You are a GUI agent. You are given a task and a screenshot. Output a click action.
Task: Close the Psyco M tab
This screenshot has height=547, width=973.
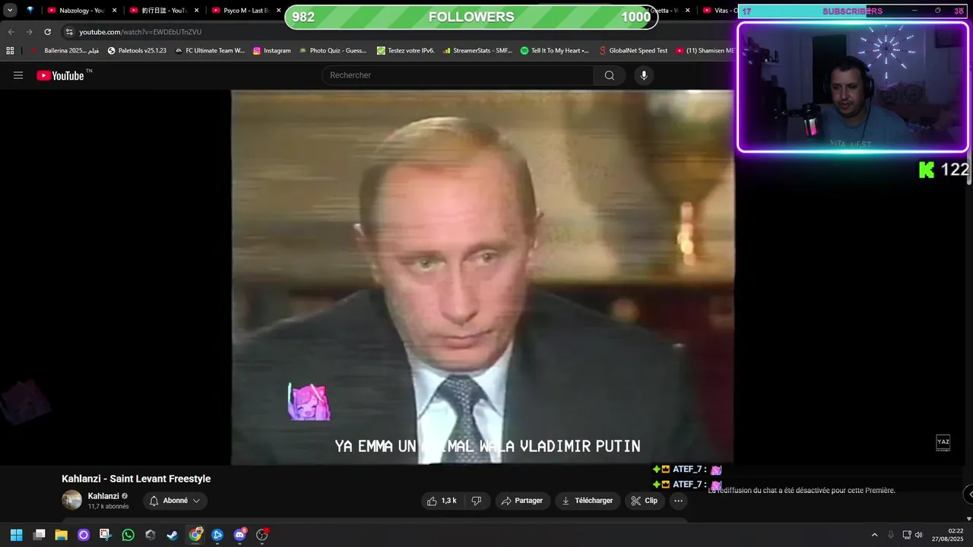[x=278, y=11]
